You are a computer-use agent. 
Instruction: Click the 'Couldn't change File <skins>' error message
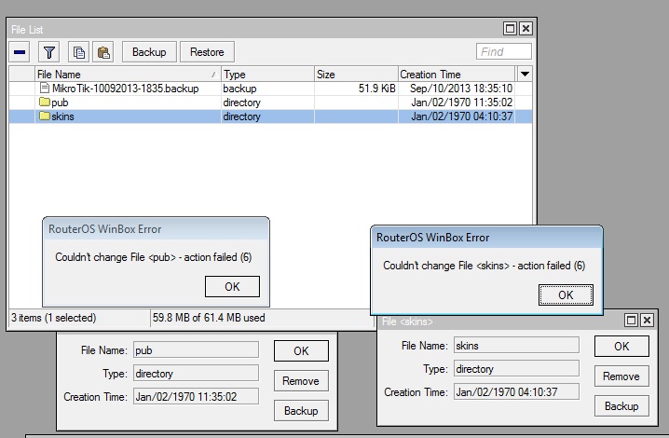point(485,266)
